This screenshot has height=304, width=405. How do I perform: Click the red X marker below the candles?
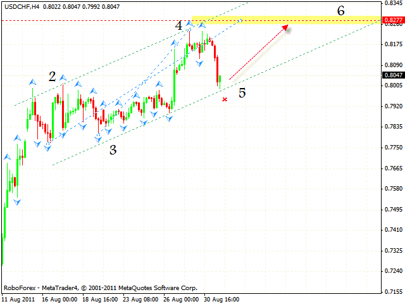[x=225, y=99]
